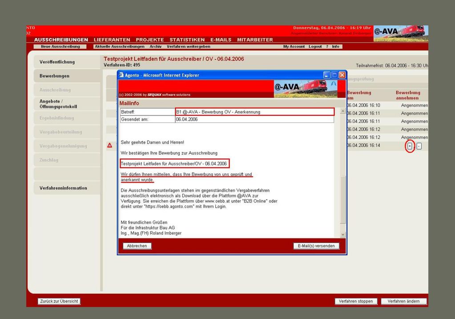Screen dimensions: 455x319
Task: Click application date 06.04.2006 16:14
Action: pos(363,146)
